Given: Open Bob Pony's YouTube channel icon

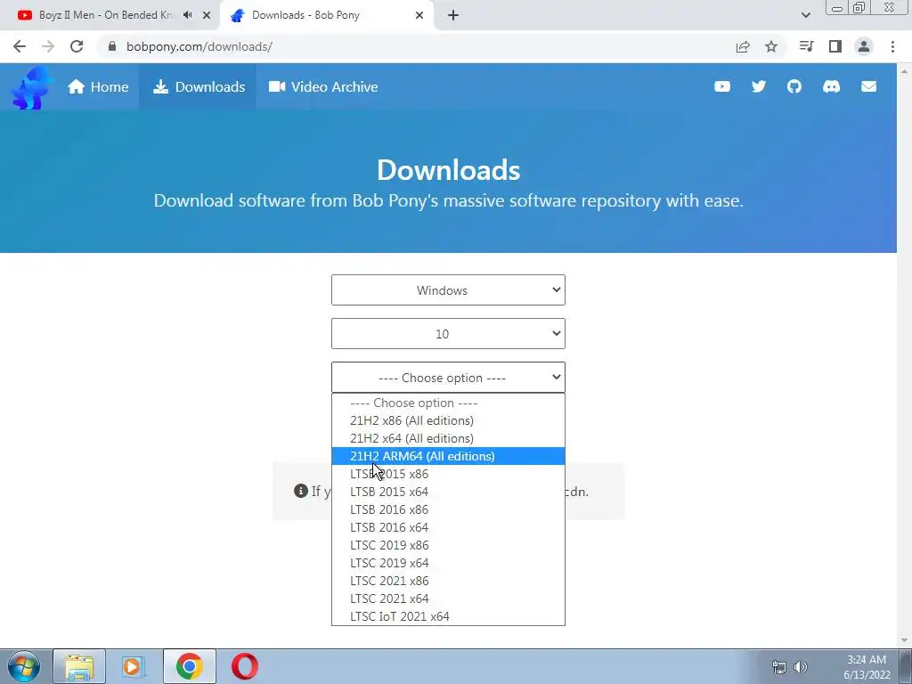Looking at the screenshot, I should click(x=721, y=86).
